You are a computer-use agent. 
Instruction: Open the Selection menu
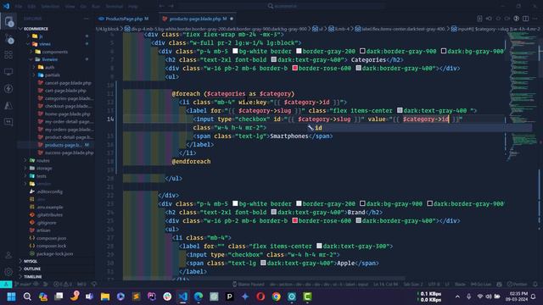point(50,6)
